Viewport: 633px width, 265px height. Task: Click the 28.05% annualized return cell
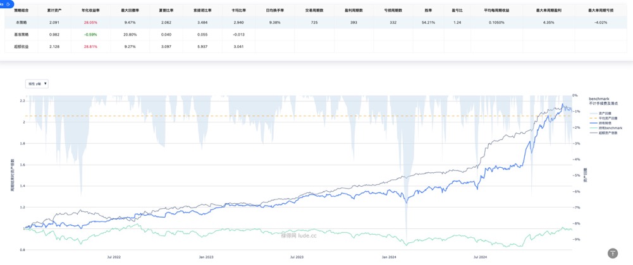coord(90,23)
